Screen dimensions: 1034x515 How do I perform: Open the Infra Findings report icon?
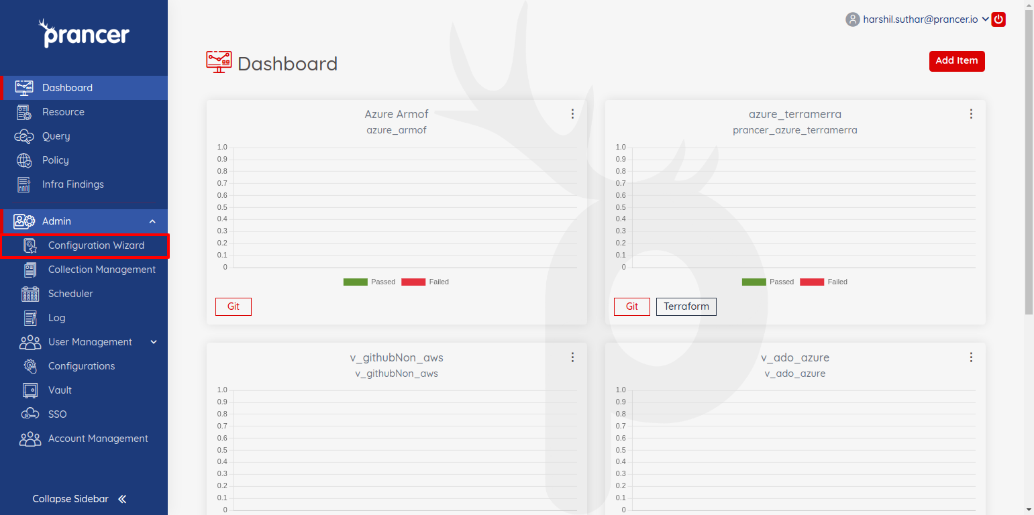pyautogui.click(x=24, y=184)
